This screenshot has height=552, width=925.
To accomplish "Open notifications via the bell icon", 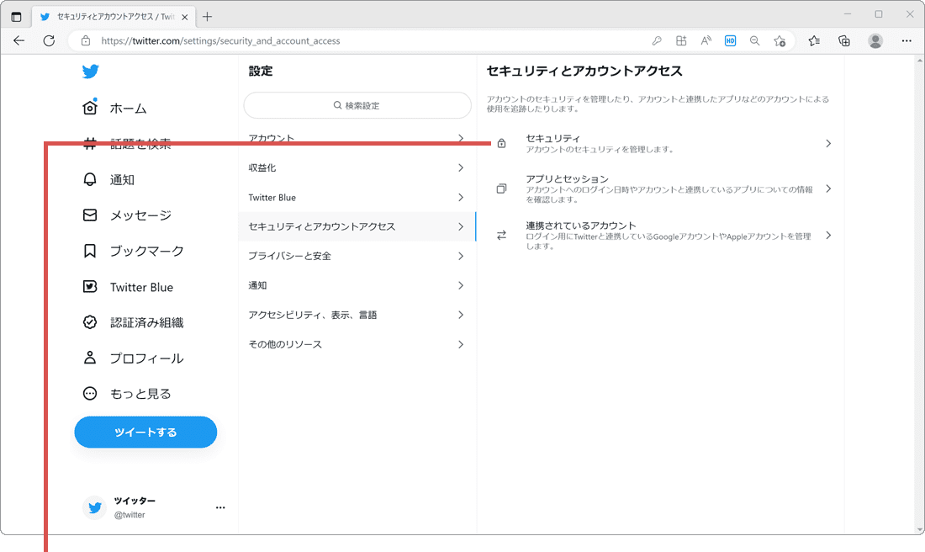I will click(x=90, y=179).
